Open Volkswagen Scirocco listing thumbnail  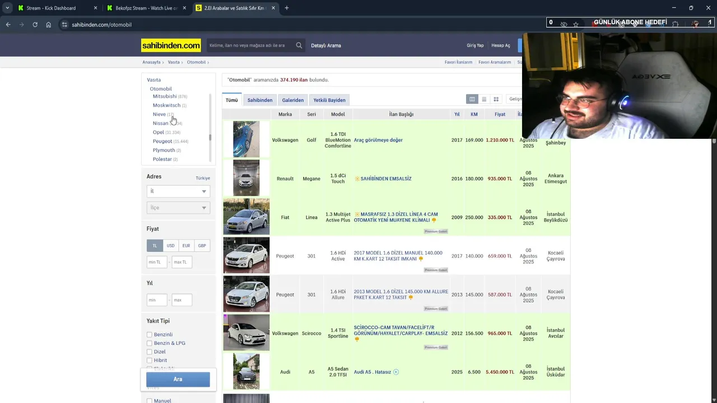tap(246, 332)
